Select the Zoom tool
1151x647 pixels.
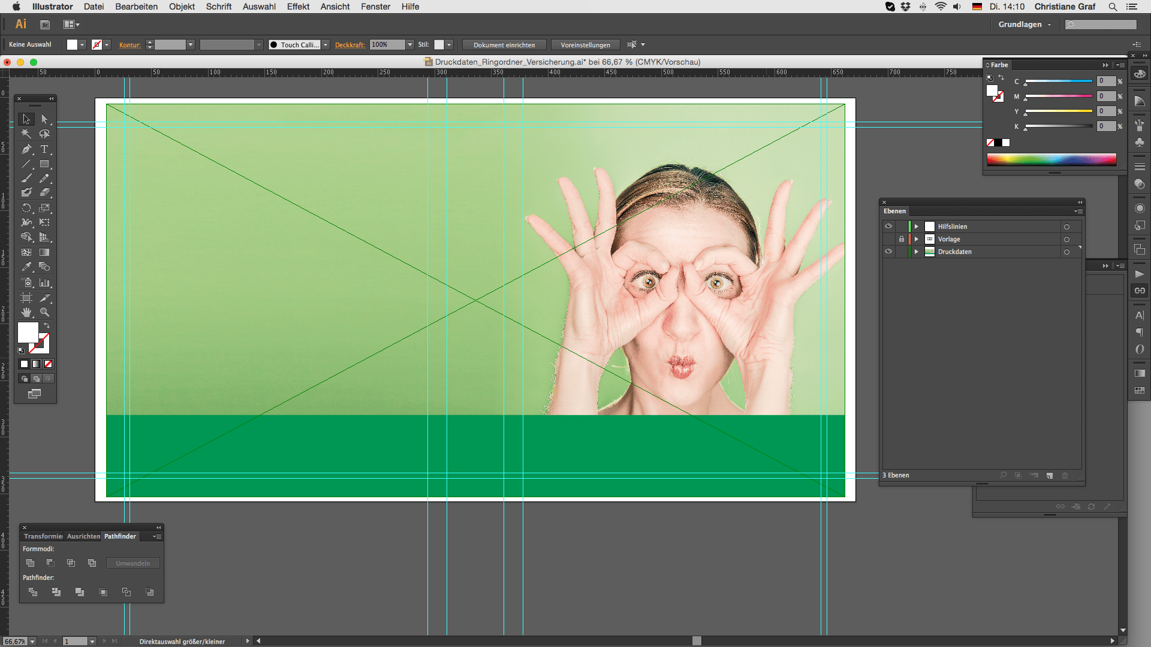pyautogui.click(x=44, y=313)
